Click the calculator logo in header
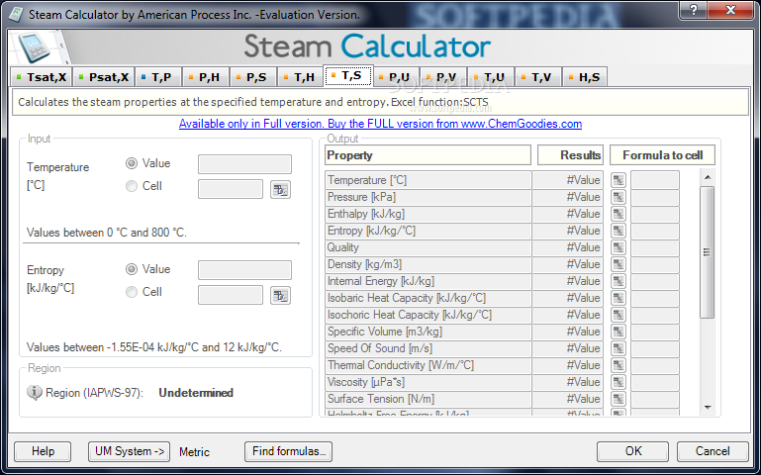This screenshot has height=475, width=761. [33, 47]
